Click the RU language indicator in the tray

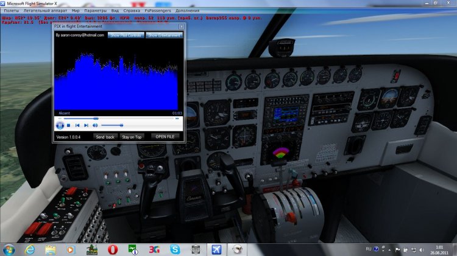369,249
